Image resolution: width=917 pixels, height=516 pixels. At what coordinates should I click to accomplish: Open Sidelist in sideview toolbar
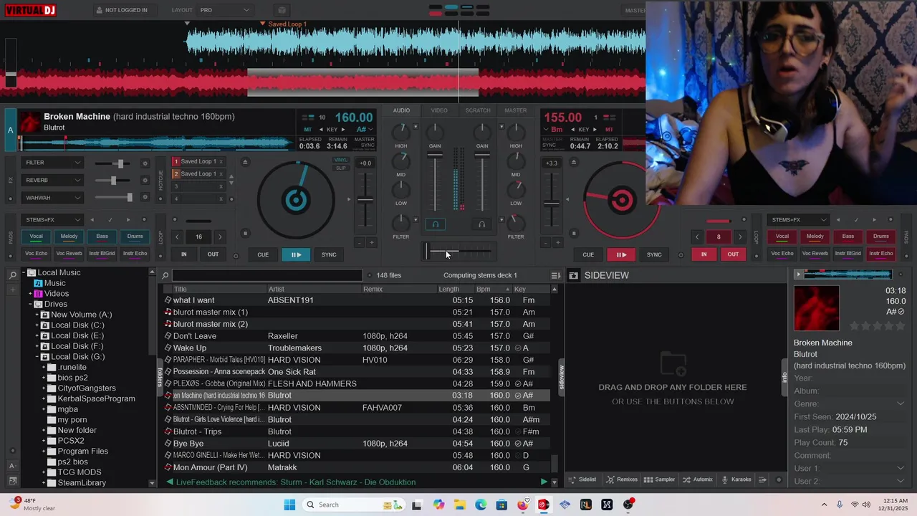pos(582,479)
